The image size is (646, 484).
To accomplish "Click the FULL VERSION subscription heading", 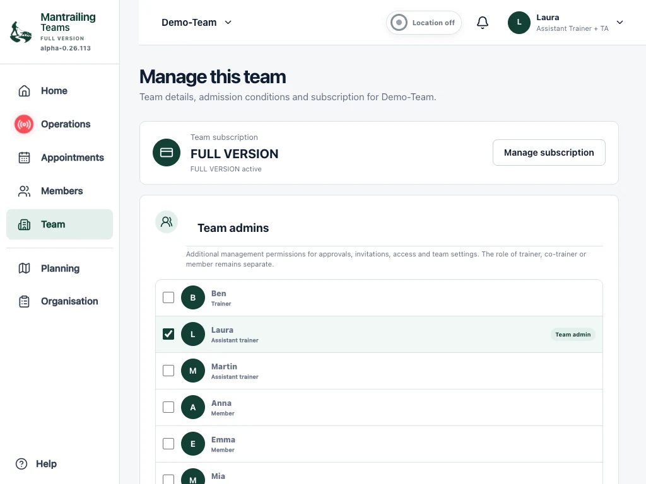I will (234, 154).
